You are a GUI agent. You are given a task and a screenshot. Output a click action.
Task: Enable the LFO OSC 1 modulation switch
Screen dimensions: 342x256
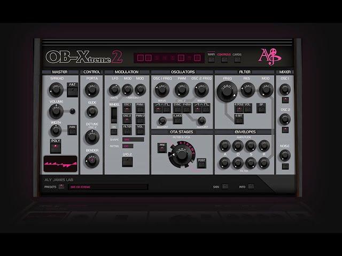tap(127, 108)
